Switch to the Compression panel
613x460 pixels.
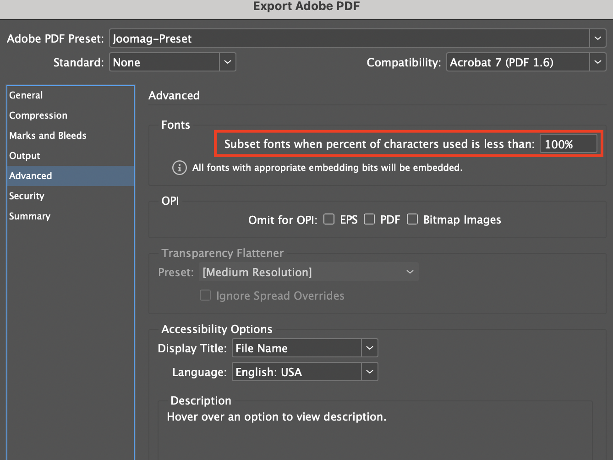point(38,115)
